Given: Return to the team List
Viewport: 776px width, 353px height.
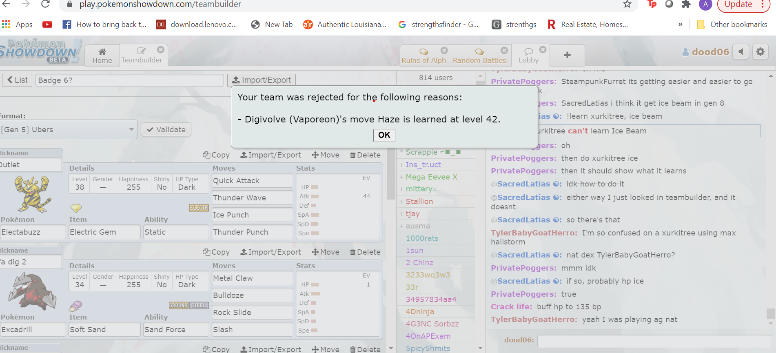Looking at the screenshot, I should coord(18,80).
